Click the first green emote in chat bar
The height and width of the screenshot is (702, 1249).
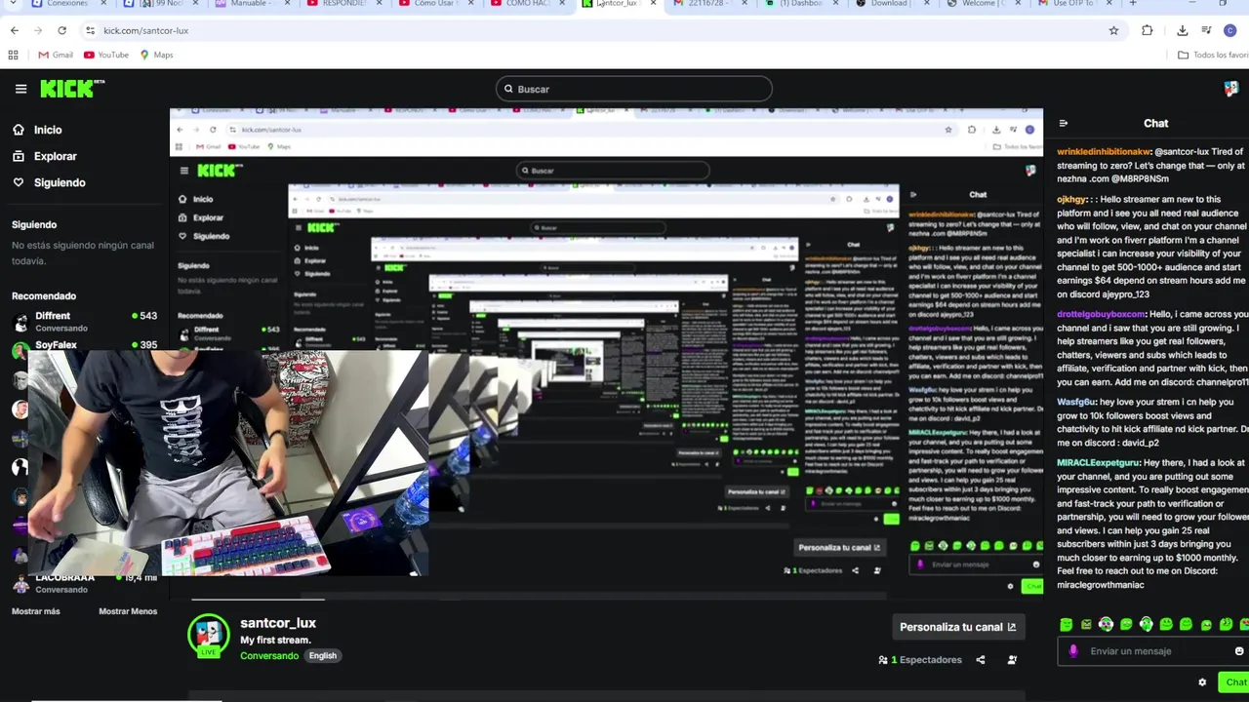(x=1066, y=624)
